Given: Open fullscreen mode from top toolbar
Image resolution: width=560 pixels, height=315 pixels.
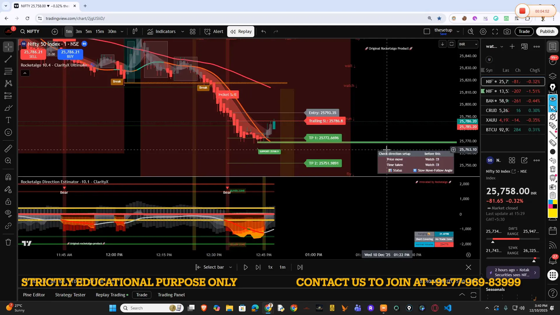Looking at the screenshot, I should click(x=496, y=32).
